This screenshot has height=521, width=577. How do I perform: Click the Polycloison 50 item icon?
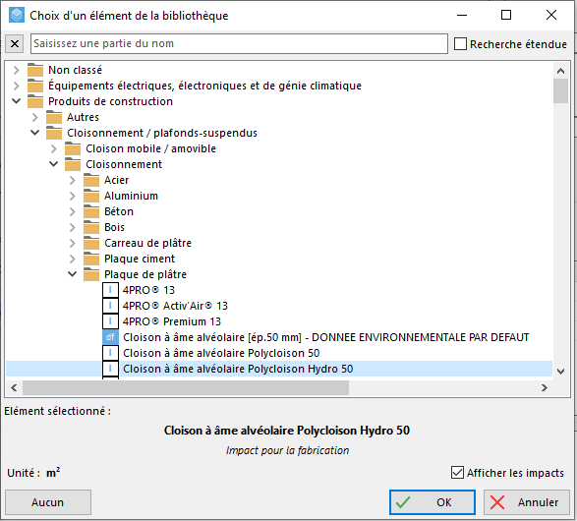[x=110, y=353]
